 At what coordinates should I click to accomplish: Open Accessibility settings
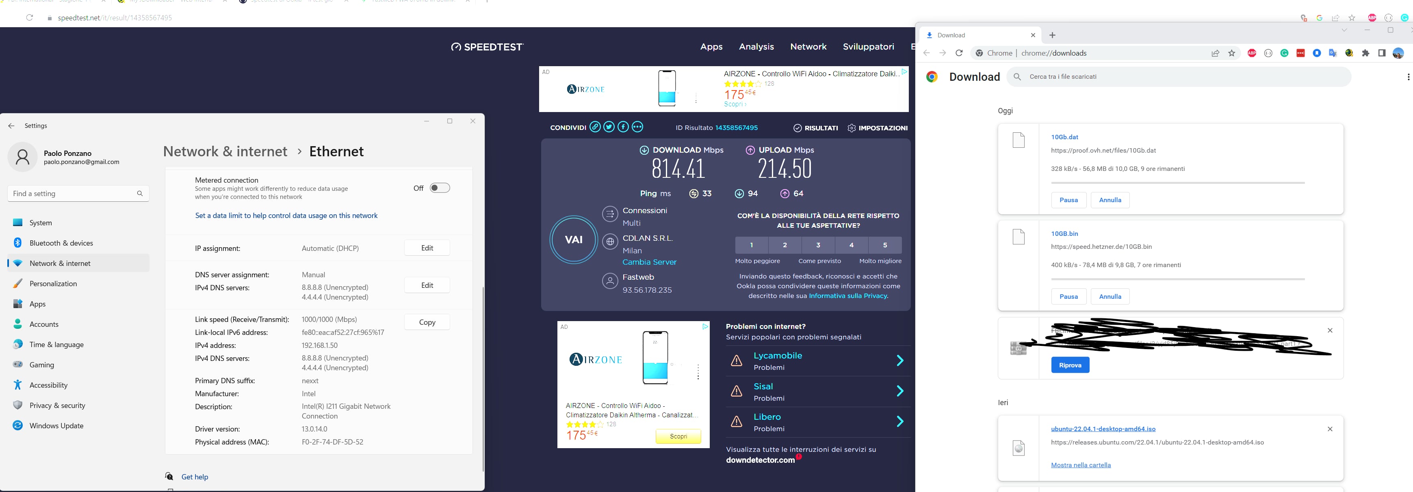tap(78, 384)
